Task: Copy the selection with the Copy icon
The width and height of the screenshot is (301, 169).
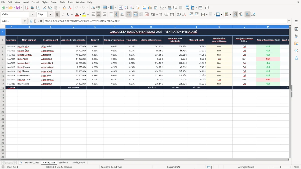Action: coord(50,8)
